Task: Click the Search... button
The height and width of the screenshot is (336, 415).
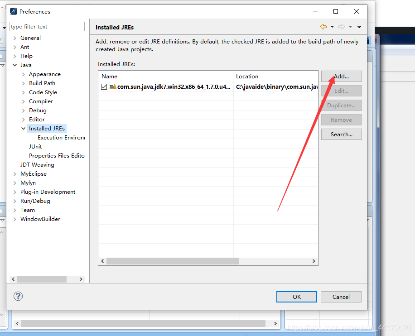Action: [342, 134]
